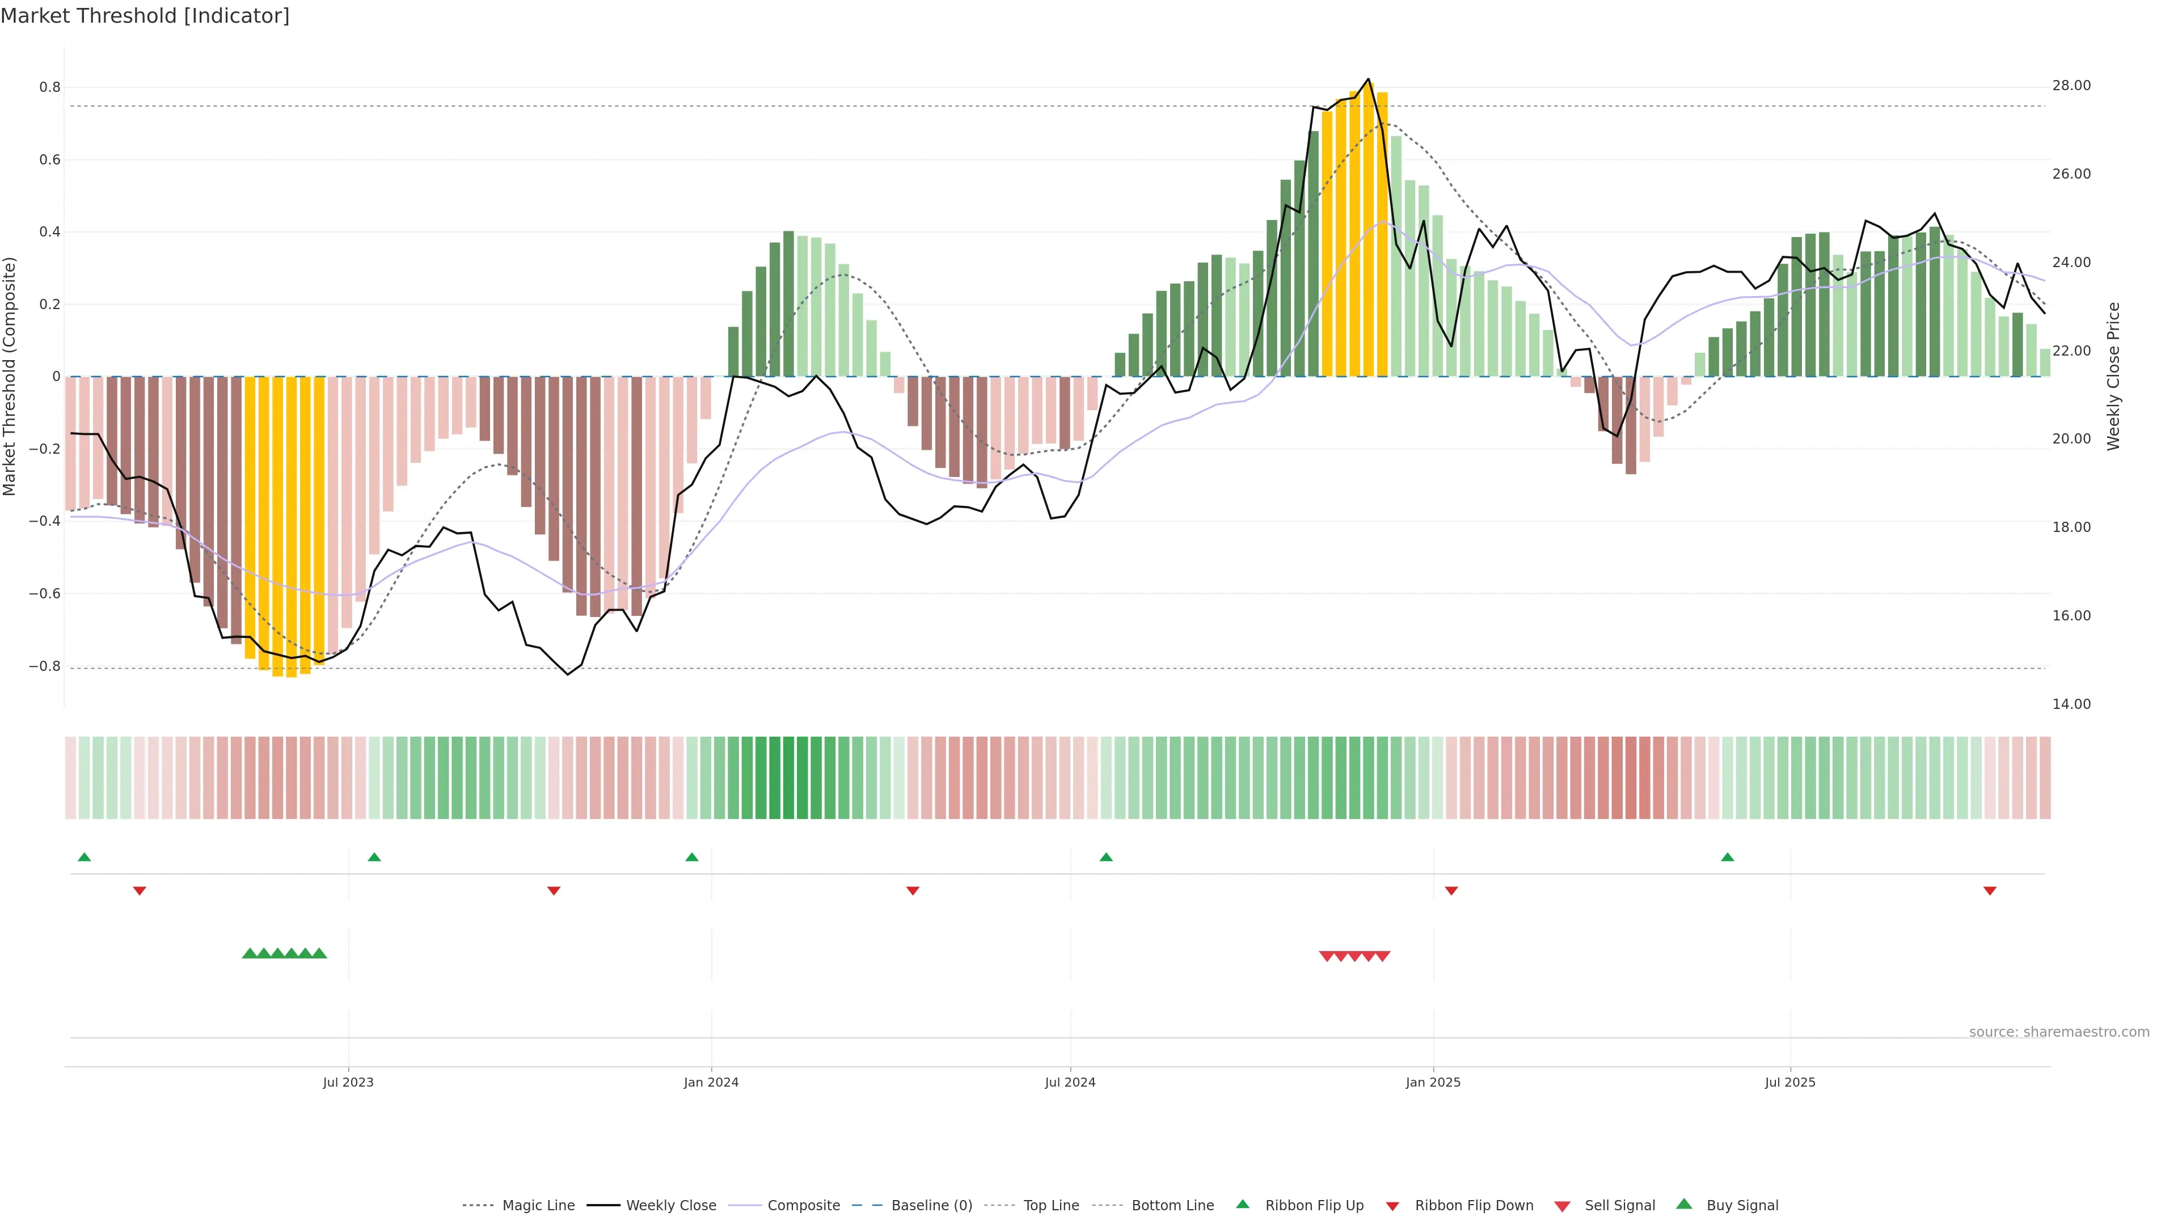This screenshot has width=2178, height=1225.
Task: Click the Jan 2024 axis label
Action: click(x=711, y=1082)
